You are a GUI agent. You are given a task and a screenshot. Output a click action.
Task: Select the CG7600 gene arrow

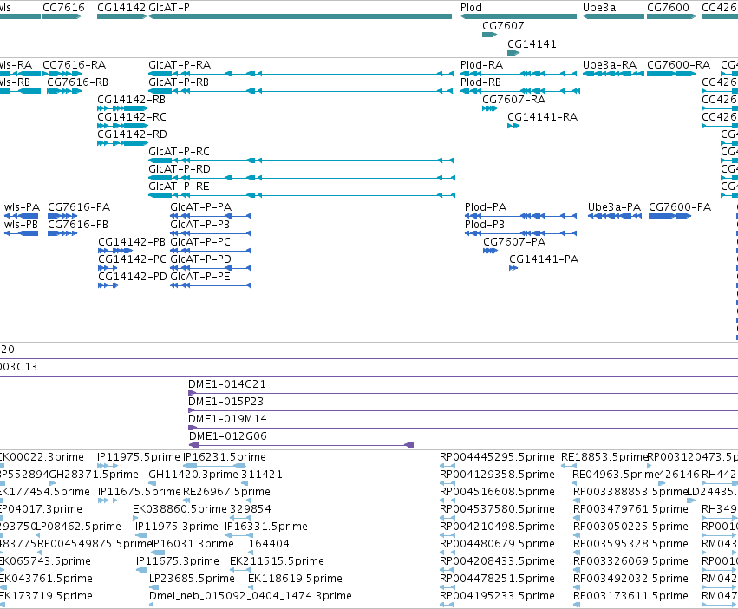671,16
